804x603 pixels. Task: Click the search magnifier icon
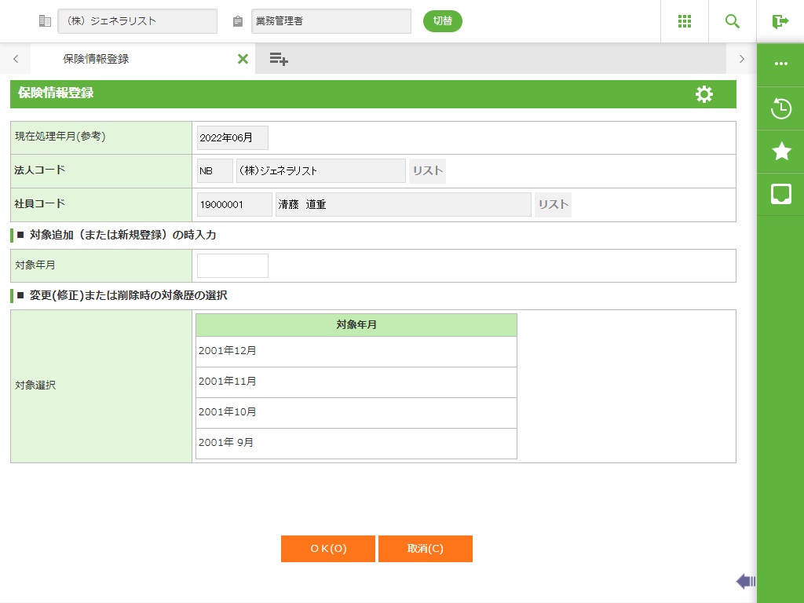pos(733,21)
